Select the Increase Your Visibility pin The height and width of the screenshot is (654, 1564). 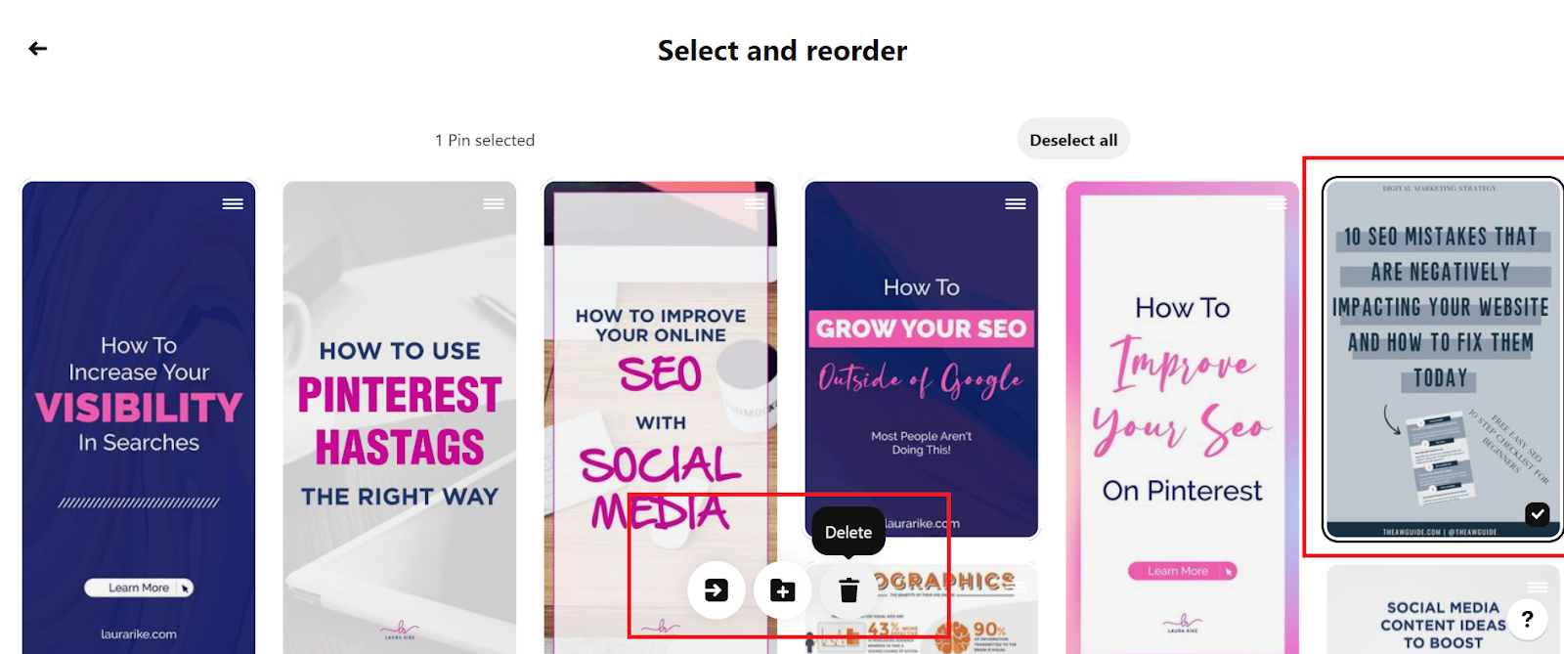coord(139,417)
